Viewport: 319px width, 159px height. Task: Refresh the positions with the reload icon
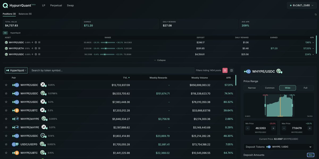[316, 15]
